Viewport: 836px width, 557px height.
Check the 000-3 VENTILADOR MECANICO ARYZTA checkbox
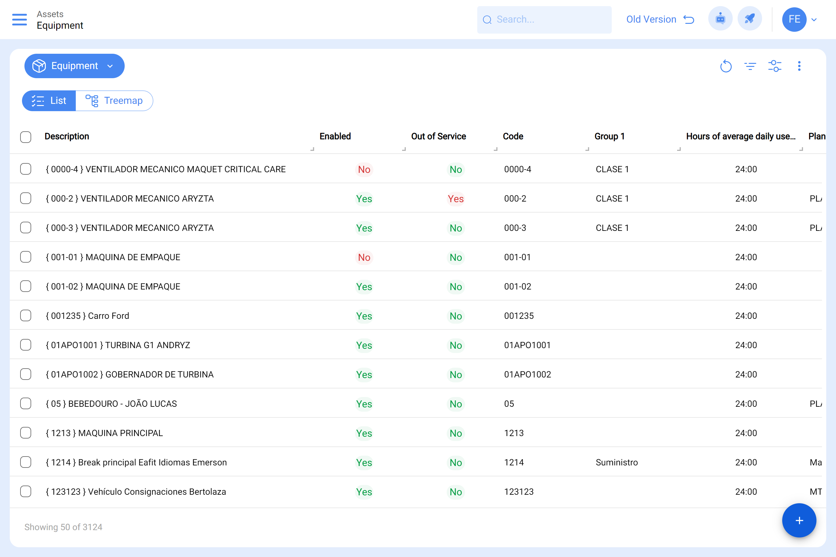point(26,228)
